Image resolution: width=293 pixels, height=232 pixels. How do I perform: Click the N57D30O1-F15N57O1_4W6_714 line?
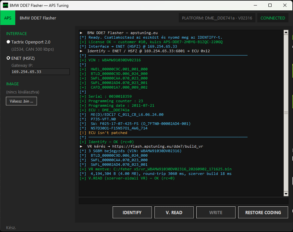tap(114, 128)
